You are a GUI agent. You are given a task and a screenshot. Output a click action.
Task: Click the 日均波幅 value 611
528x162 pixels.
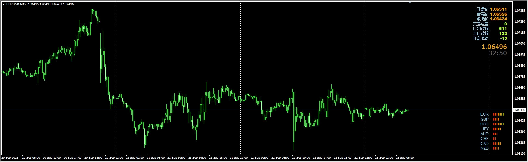coord(503,29)
